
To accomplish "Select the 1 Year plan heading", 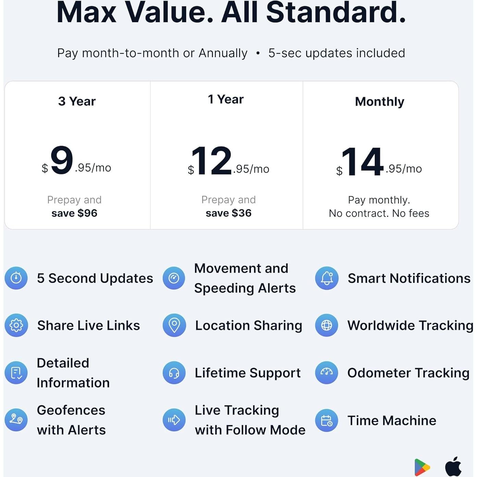I will click(x=226, y=99).
